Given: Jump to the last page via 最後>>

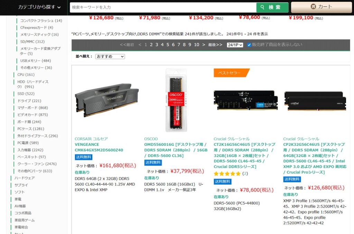Looking at the screenshot, I should click(x=215, y=45).
